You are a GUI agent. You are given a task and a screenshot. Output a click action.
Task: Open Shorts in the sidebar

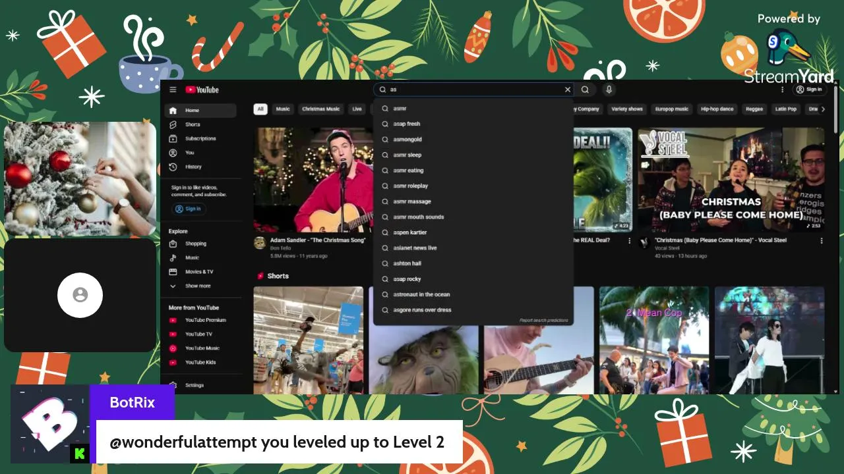pos(200,124)
